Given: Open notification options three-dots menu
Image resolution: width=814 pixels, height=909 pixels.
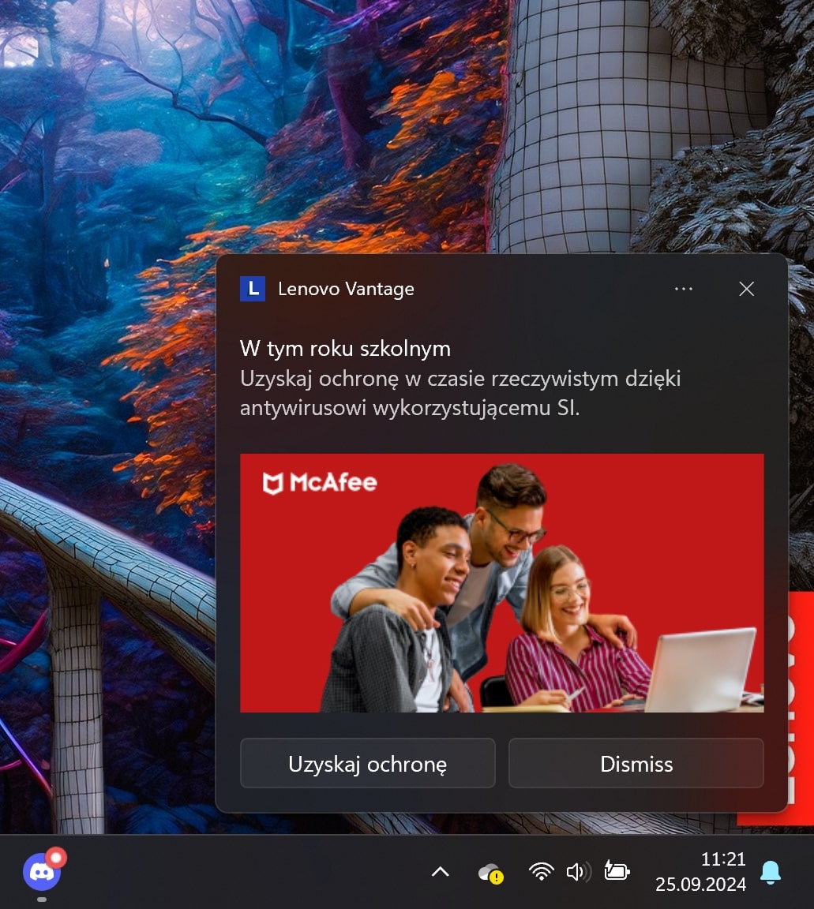Looking at the screenshot, I should coord(683,290).
